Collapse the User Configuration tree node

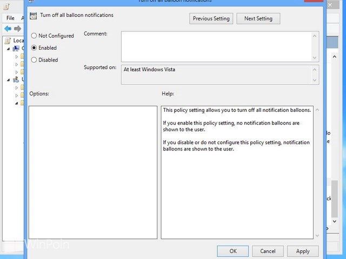tap(9, 80)
